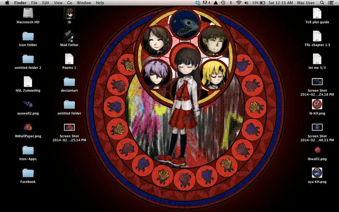Screen dimensions: 339x212
Task: Open the Window menu
Action: pos(84,3)
